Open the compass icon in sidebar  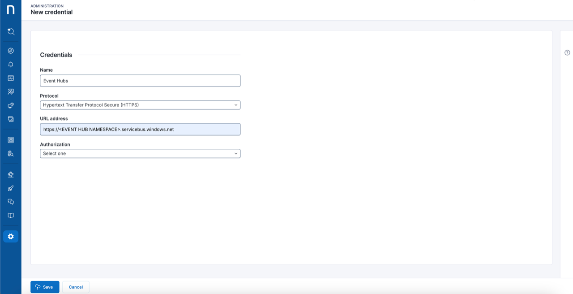(11, 51)
